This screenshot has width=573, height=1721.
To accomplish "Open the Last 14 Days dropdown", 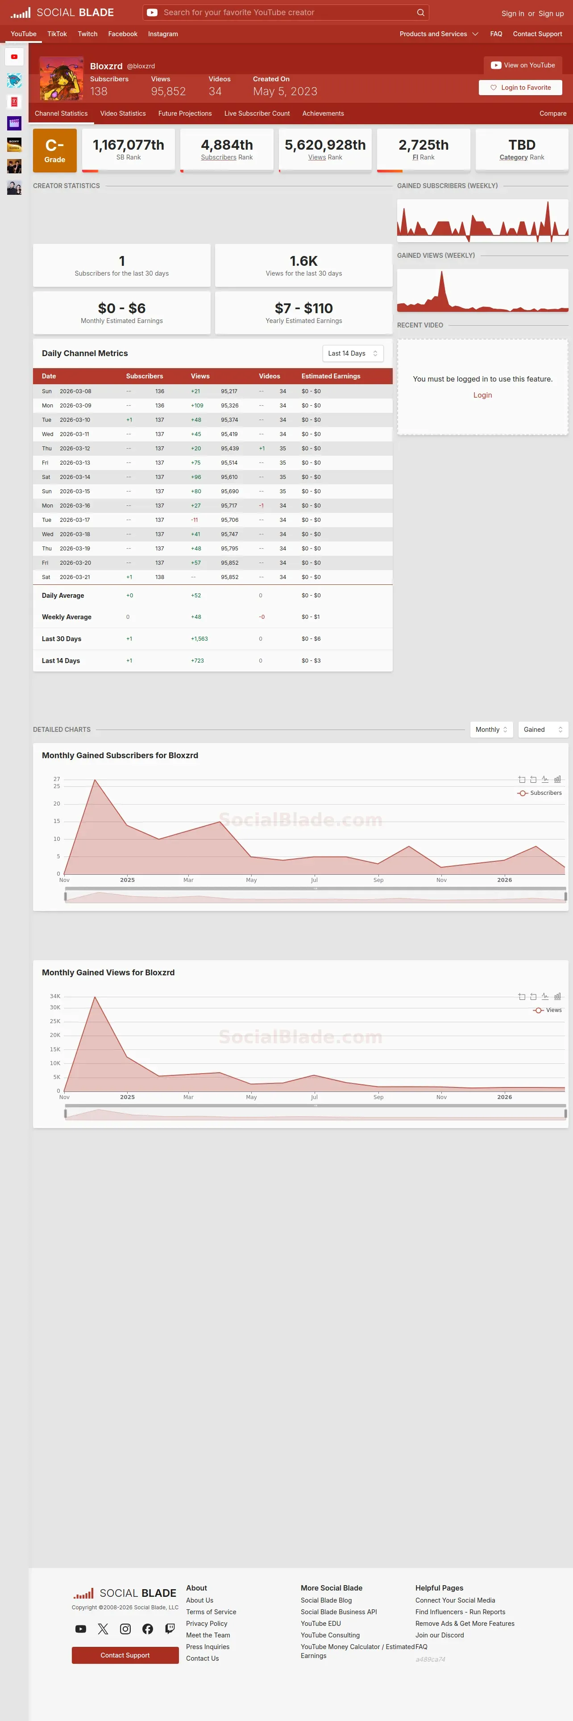I will point(353,353).
